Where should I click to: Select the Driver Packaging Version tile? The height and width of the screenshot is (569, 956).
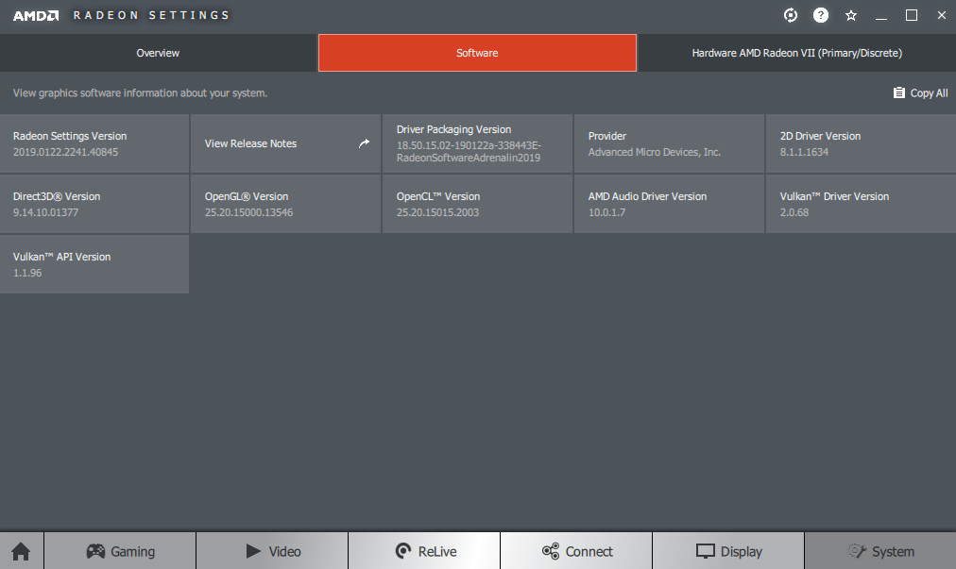click(x=477, y=143)
